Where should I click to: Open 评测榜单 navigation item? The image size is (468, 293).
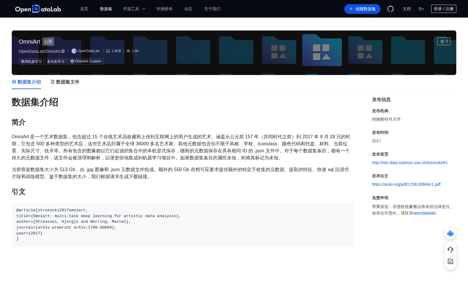pyautogui.click(x=164, y=9)
